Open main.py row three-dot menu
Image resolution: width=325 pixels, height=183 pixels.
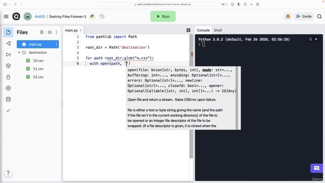(x=56, y=44)
